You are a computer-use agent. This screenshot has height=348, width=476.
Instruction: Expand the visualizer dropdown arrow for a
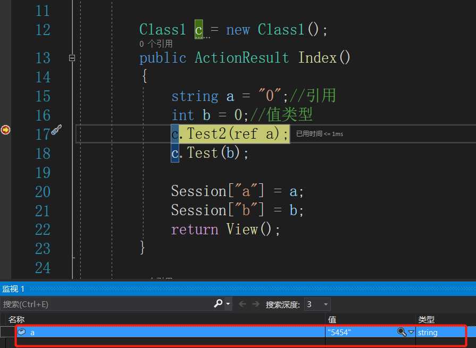tap(411, 332)
